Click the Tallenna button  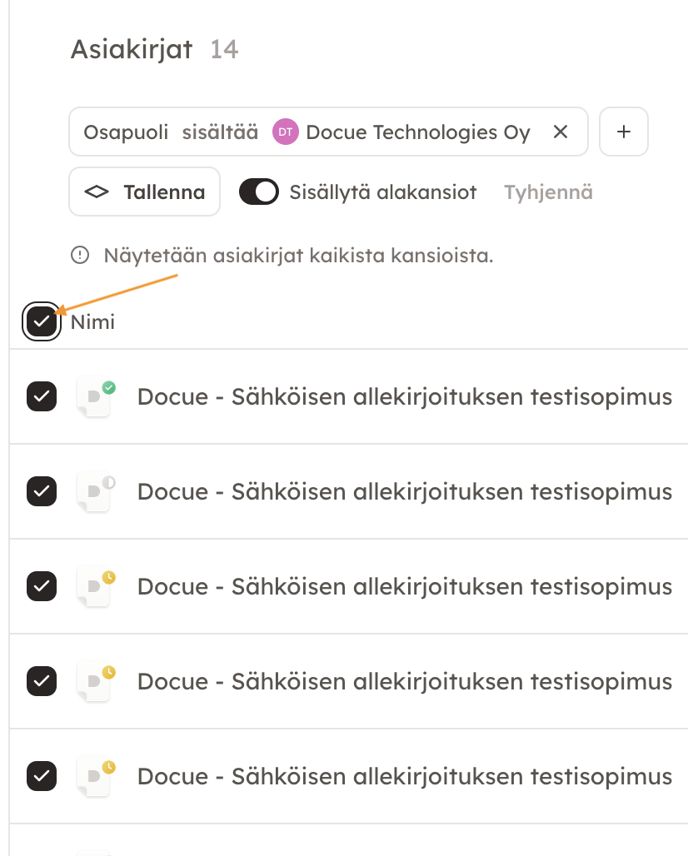click(145, 192)
